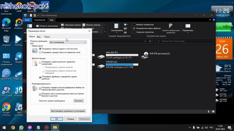
Task: Click the search field Поиск: Этот компьютер
Action: pyautogui.click(x=184, y=41)
